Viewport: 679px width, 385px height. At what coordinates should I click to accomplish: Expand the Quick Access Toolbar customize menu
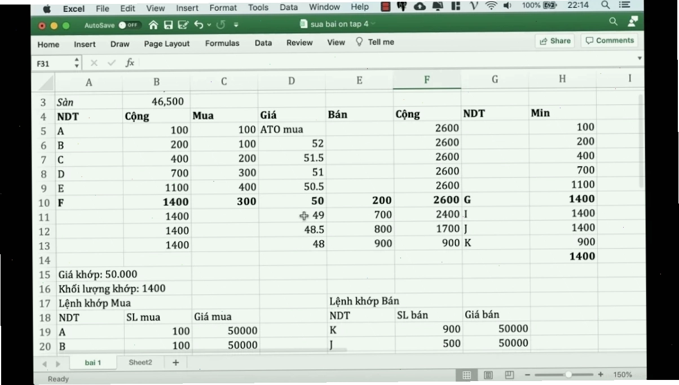pyautogui.click(x=236, y=25)
